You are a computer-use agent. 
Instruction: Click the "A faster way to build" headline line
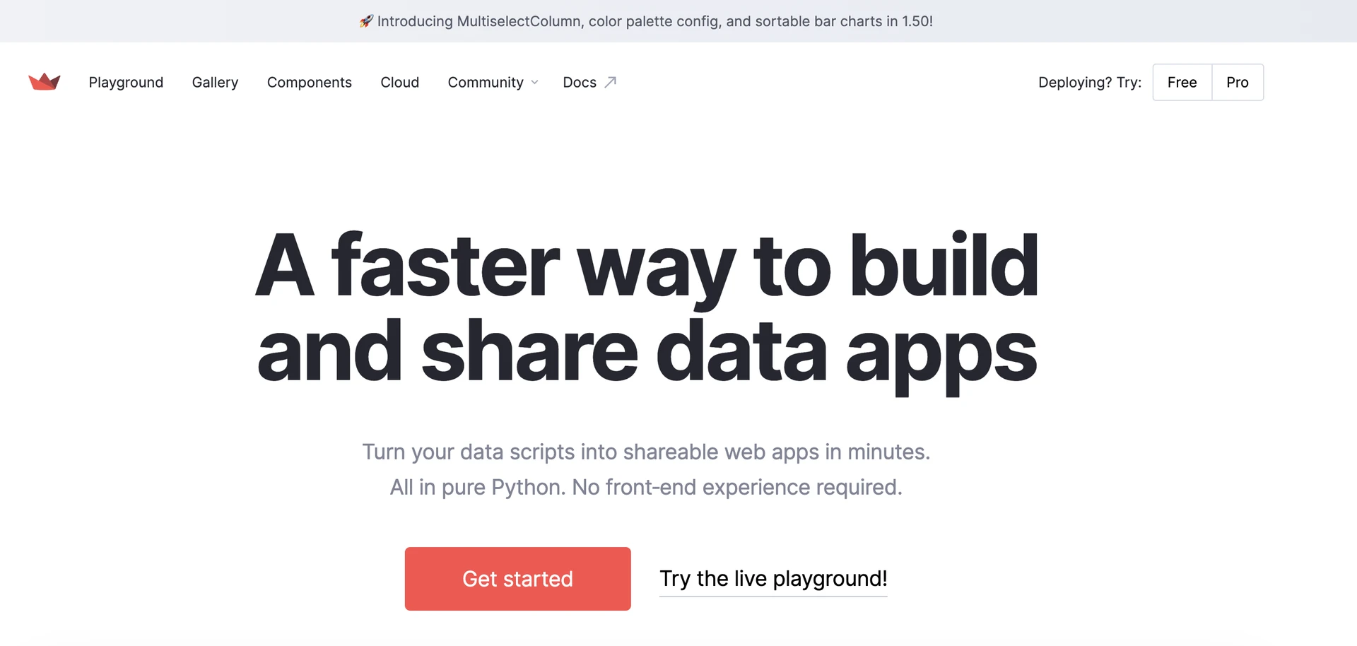tap(646, 267)
